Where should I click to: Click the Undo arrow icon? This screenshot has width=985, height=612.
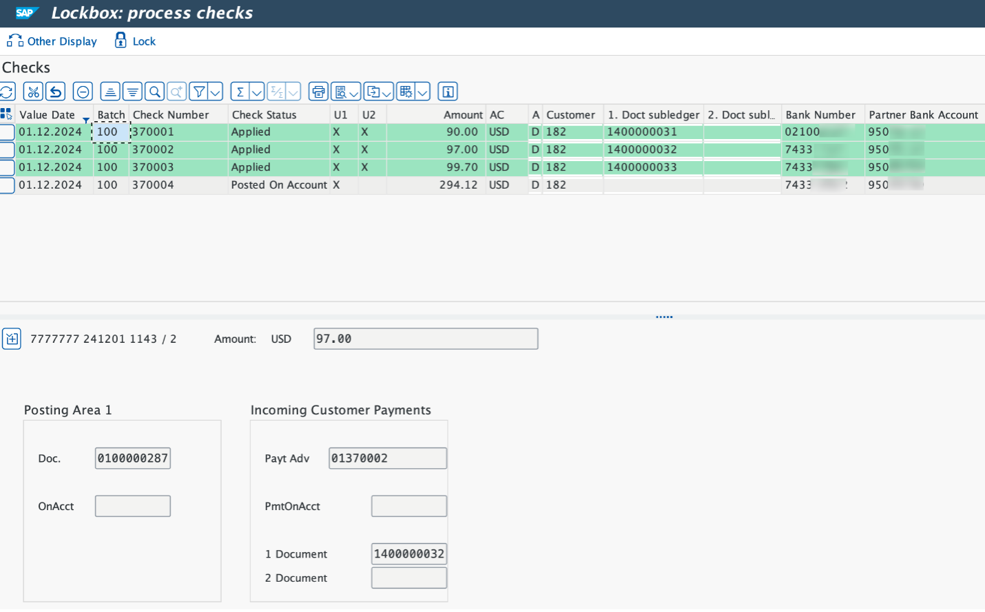(x=56, y=92)
